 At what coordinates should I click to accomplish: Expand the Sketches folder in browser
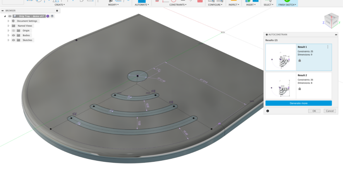coord(8,40)
